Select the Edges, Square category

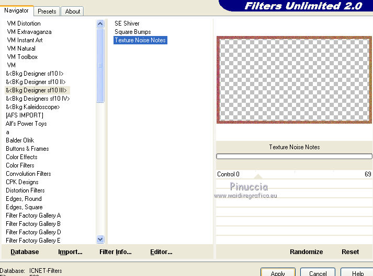coord(24,207)
